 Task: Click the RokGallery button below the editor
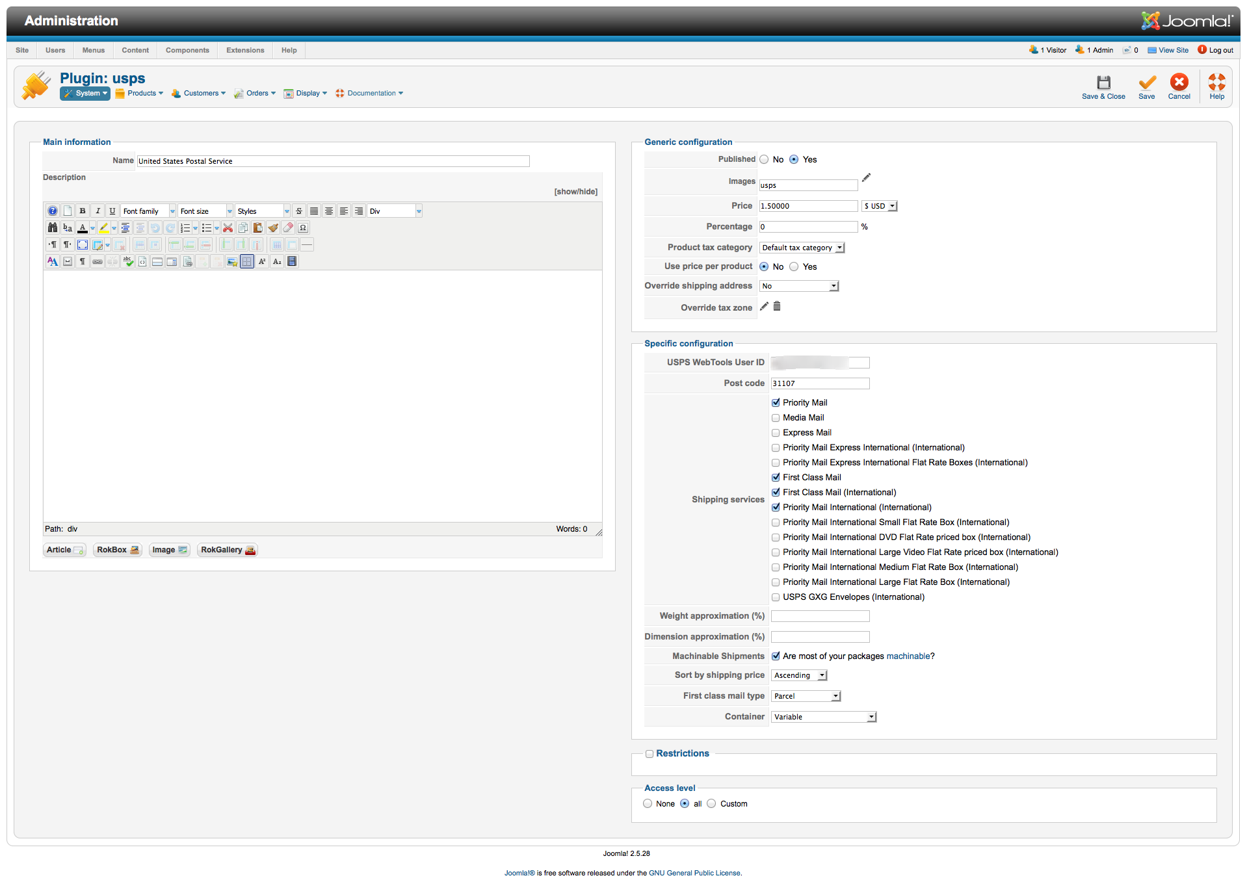(x=228, y=550)
